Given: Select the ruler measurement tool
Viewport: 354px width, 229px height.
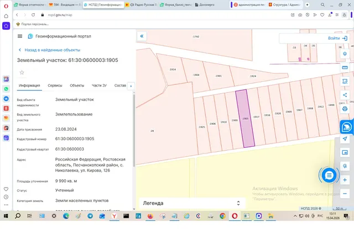Looking at the screenshot, I should [345, 67].
